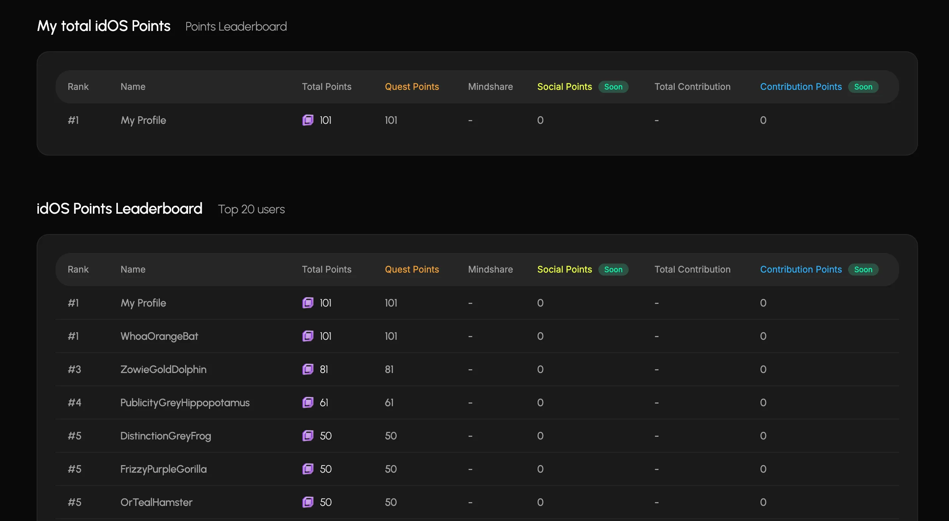Screen dimensions: 949x521
Task: Open the WhoaOrangeBat user name
Action: [x=159, y=336]
